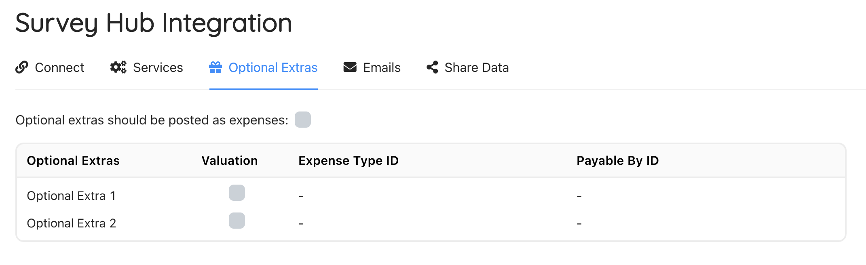Screen dimensions: 866x265
Task: Enable posting optional extras as expenses
Action: point(303,120)
